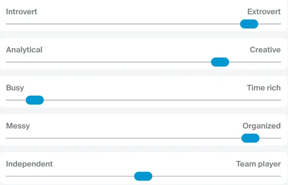Viewport: 288px width, 185px height.
Task: Click the Messy label
Action: [18, 126]
